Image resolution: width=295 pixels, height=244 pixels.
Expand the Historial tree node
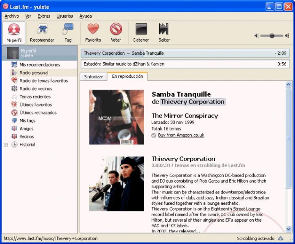click(x=6, y=145)
